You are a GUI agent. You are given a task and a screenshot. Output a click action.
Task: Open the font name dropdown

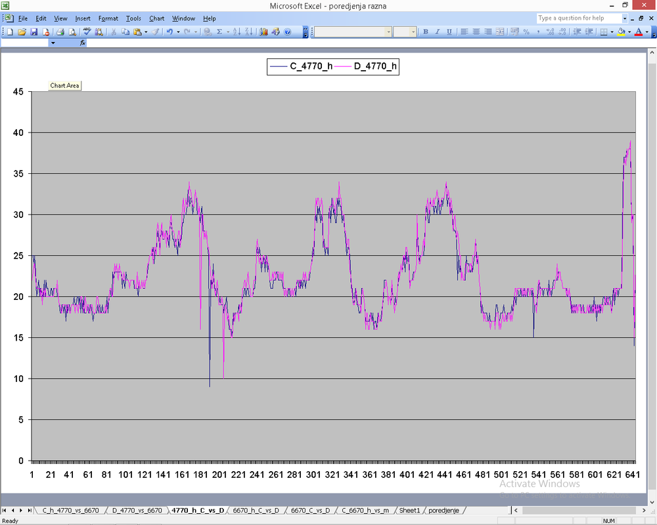tap(388, 31)
